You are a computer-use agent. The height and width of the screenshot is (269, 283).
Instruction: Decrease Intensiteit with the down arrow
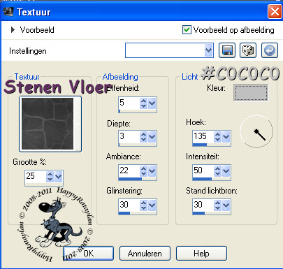pos(217,174)
